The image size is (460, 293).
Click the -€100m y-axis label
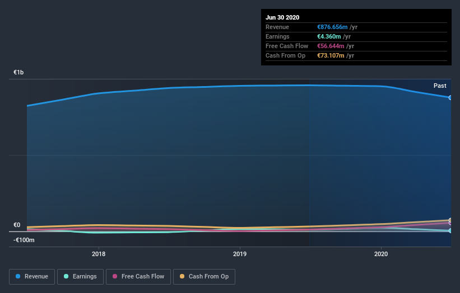[x=24, y=240]
